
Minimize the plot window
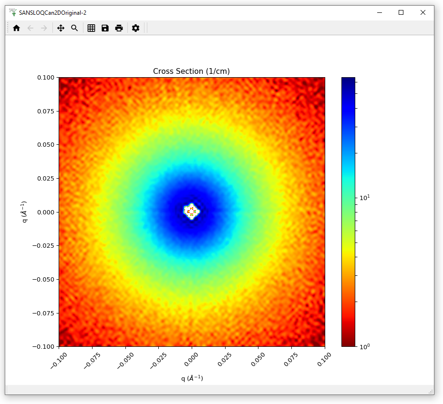[x=379, y=12]
